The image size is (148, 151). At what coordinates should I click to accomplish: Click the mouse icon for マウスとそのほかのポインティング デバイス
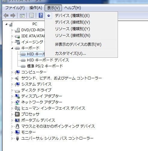click(x=17, y=126)
